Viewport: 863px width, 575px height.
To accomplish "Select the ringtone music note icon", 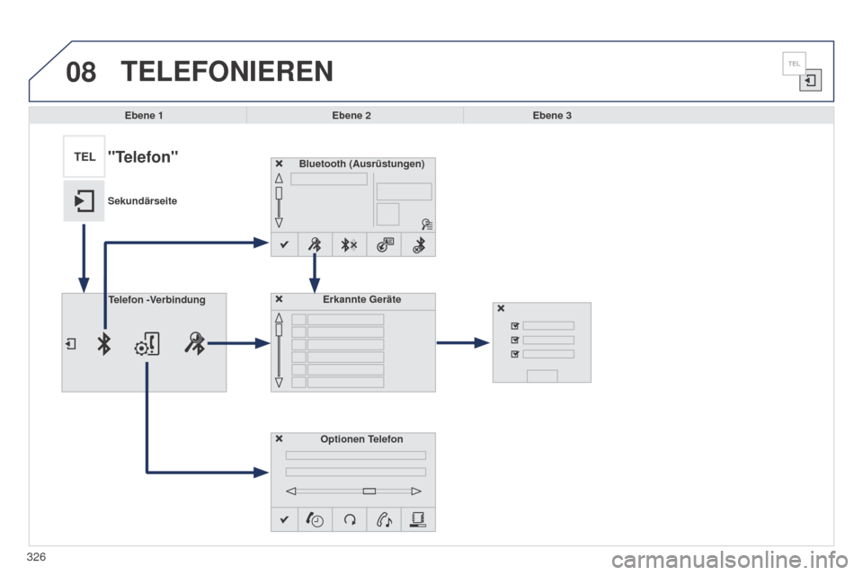I will [x=384, y=519].
